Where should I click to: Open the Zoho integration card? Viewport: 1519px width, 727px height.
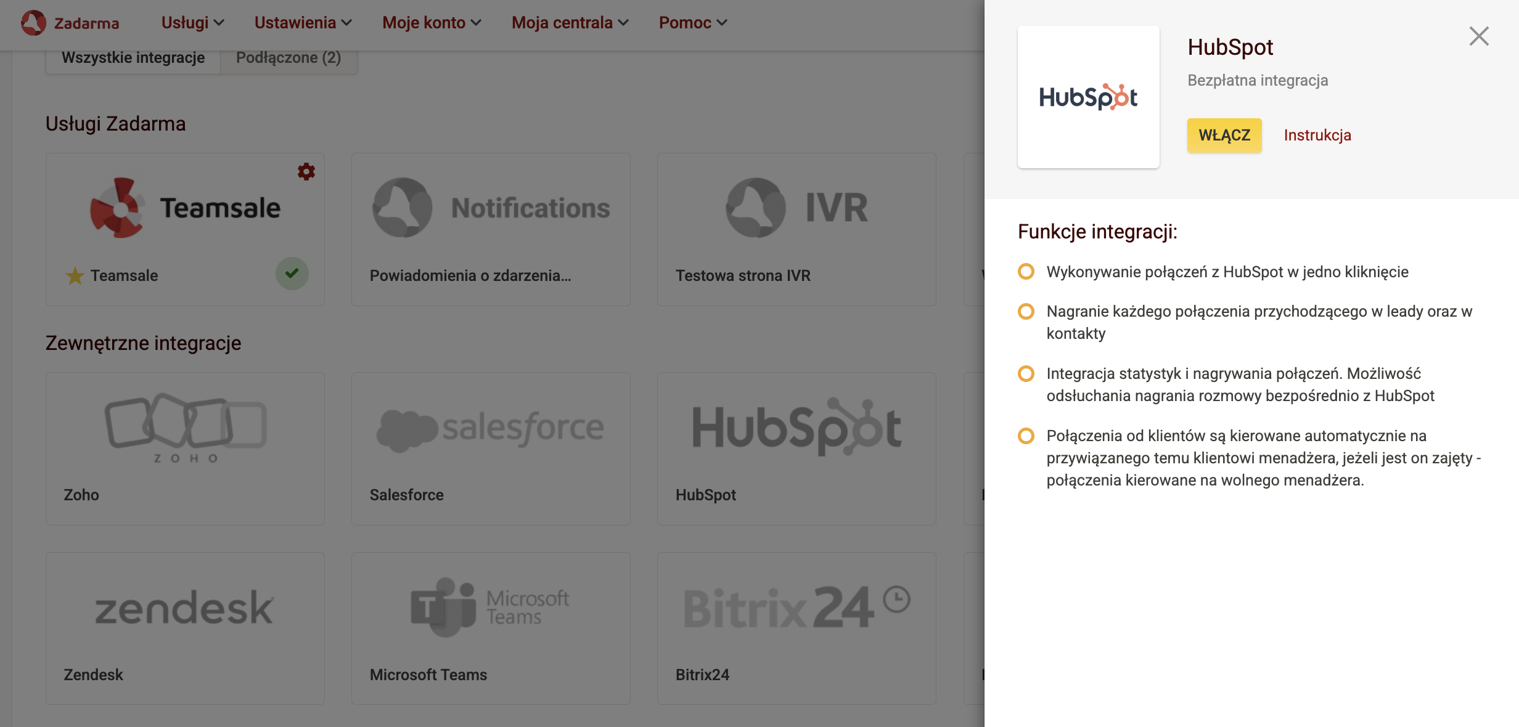point(185,449)
